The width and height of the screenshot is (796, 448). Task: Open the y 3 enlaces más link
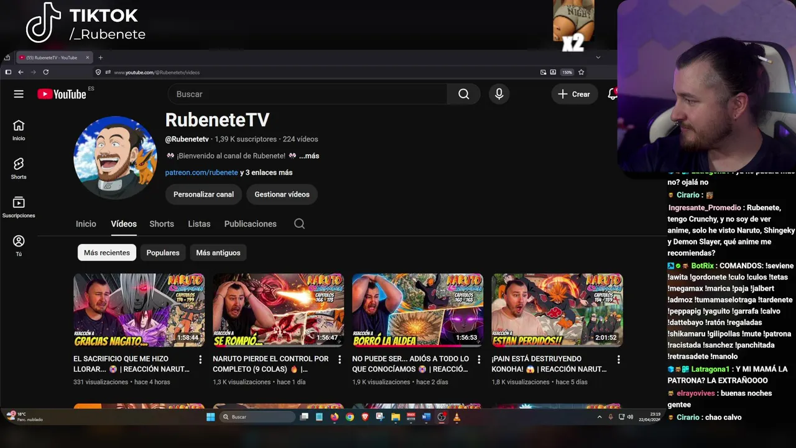(x=266, y=172)
